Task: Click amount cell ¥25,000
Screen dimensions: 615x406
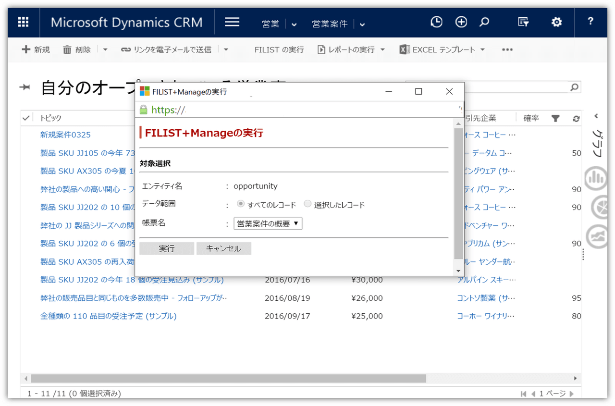Action: click(x=367, y=316)
